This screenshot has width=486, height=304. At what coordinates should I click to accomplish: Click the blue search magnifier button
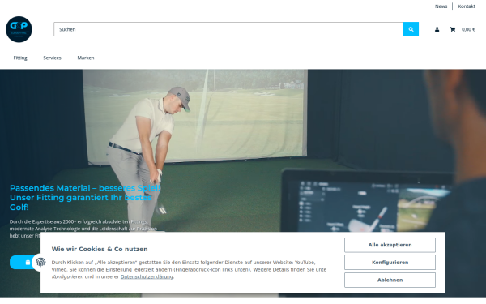tap(411, 29)
